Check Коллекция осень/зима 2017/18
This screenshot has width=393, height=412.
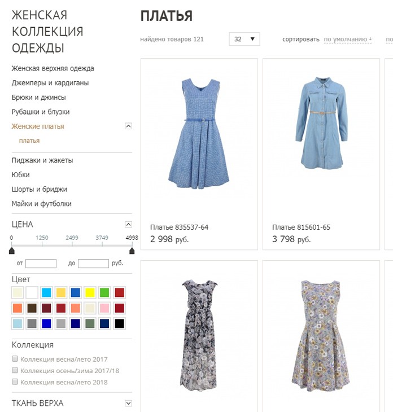tap(15, 370)
